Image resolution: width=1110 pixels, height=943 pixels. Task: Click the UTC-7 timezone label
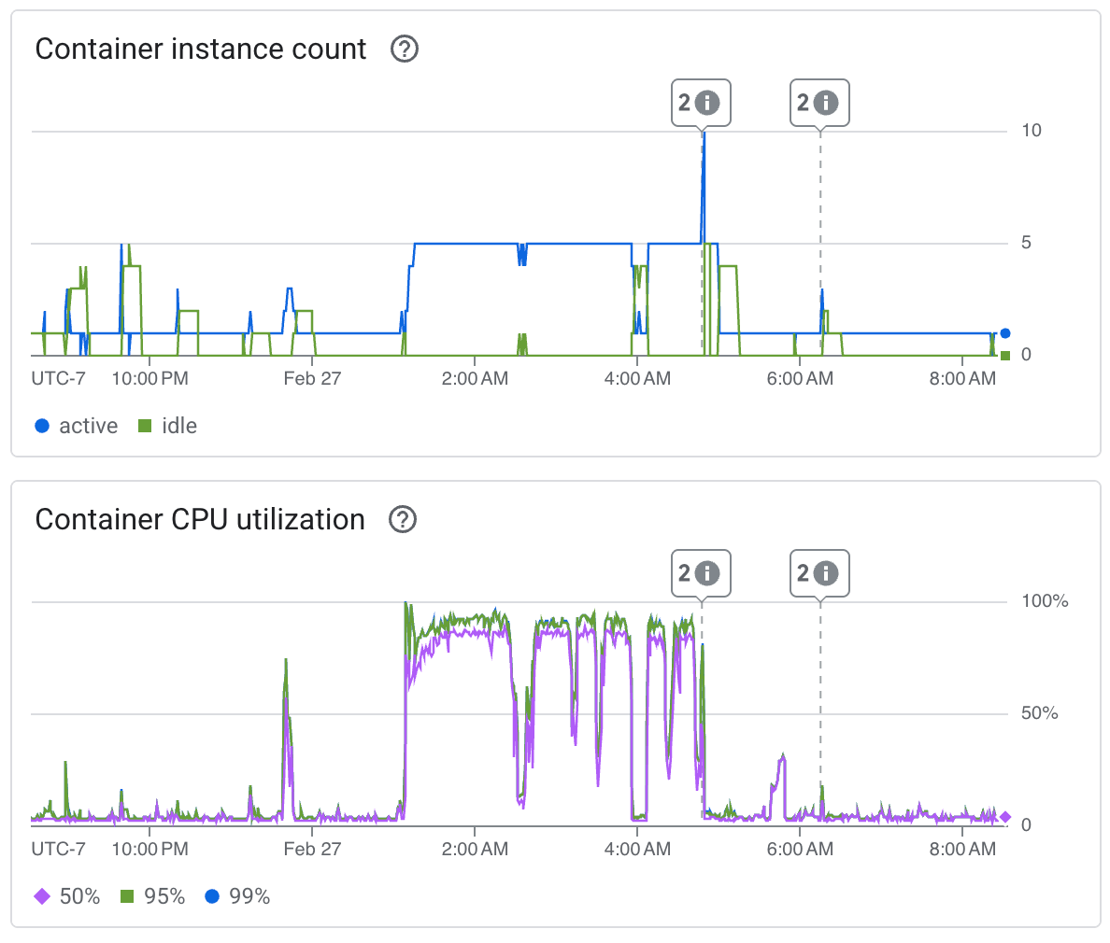(x=59, y=378)
